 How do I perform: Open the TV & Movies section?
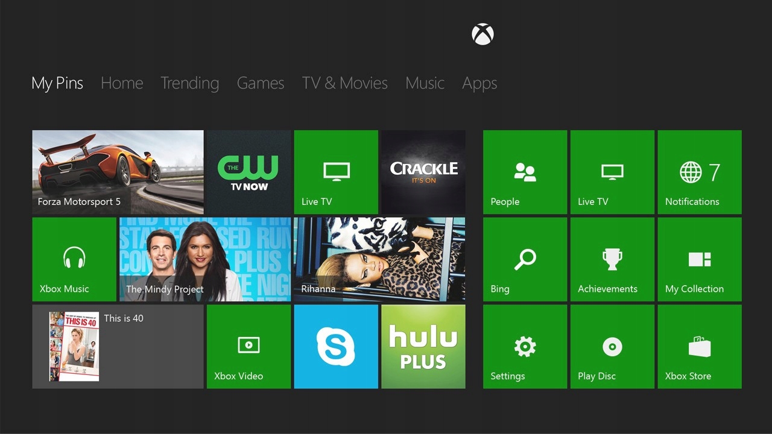344,83
